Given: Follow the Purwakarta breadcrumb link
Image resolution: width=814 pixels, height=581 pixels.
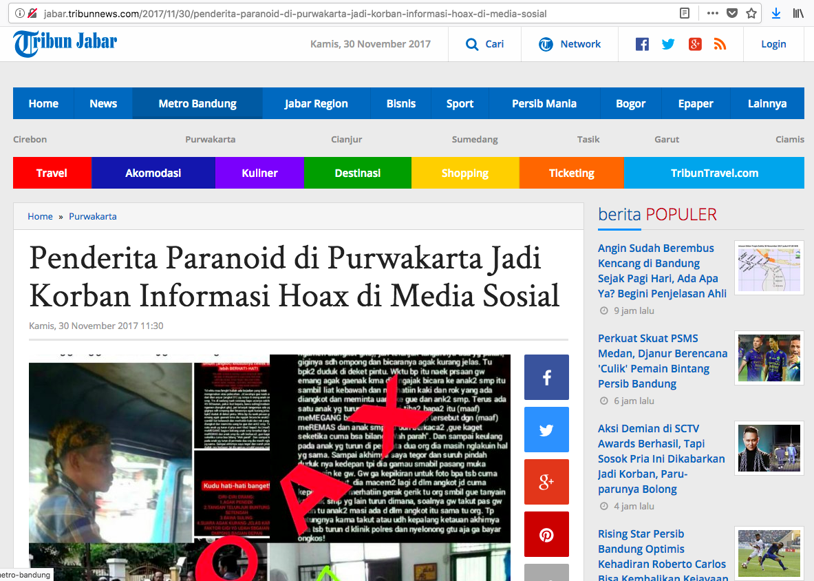Looking at the screenshot, I should [93, 216].
